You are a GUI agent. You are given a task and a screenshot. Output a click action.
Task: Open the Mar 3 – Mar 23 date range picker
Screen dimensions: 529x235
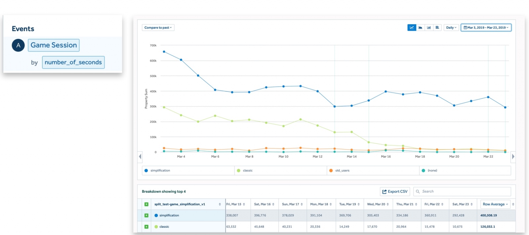click(x=486, y=28)
